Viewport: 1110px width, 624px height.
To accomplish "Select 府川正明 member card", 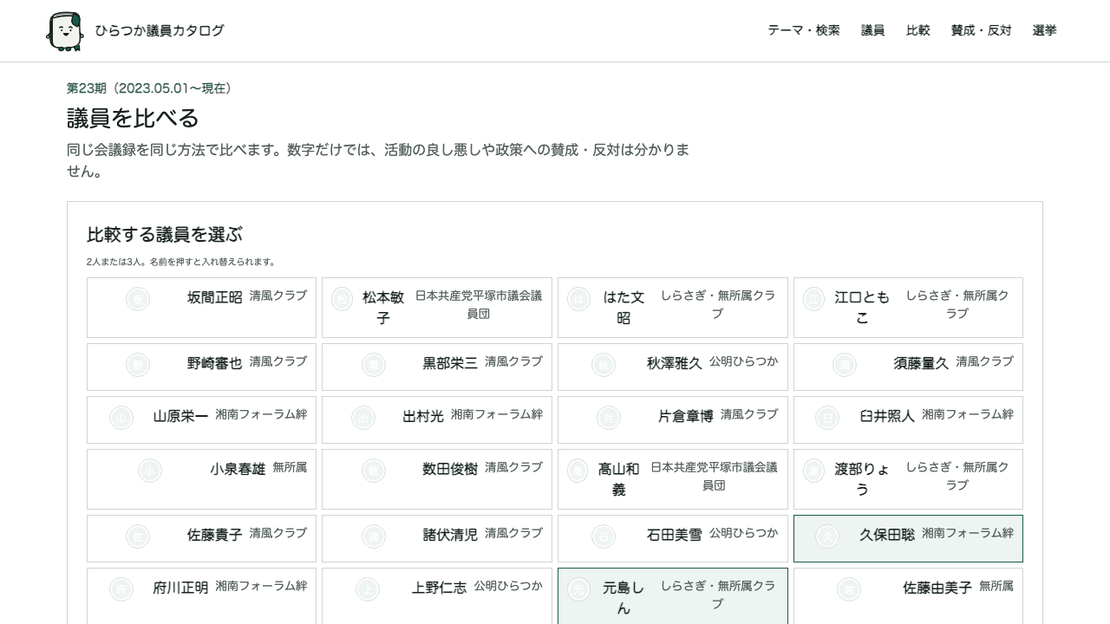I will coord(201,596).
